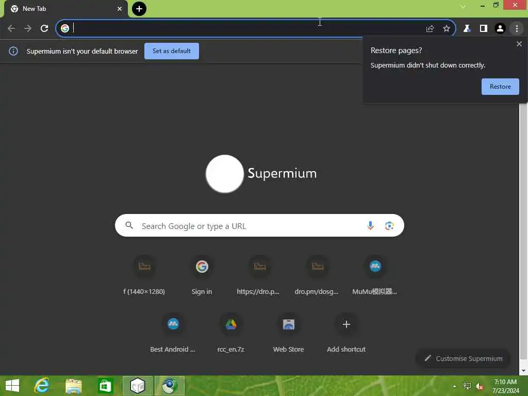Screen dimensions: 528x396
Task: Open the https://dro.p... shortcut
Action: [x=259, y=276]
